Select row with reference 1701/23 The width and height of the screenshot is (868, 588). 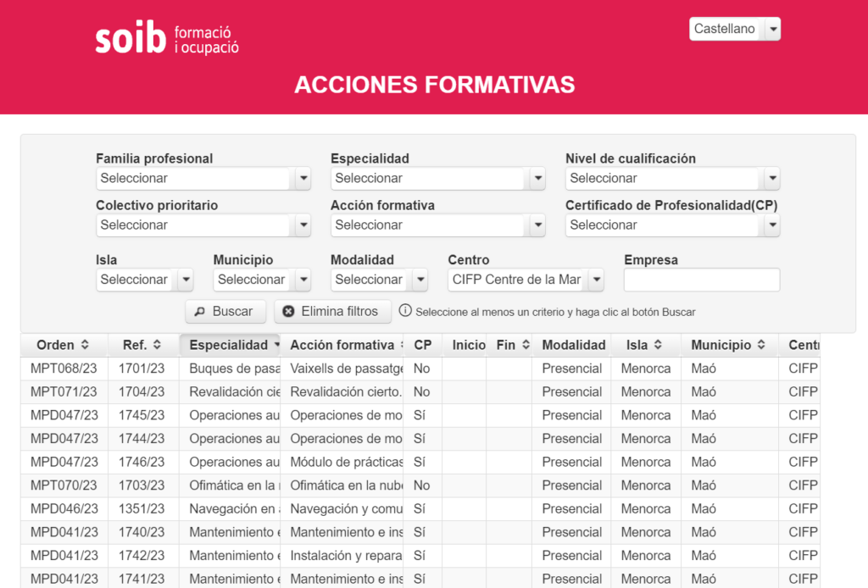coord(142,369)
